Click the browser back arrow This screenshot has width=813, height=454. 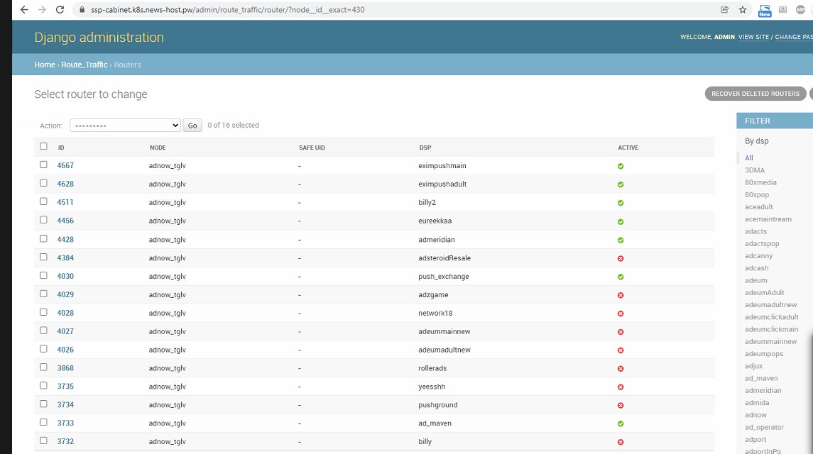coord(24,10)
